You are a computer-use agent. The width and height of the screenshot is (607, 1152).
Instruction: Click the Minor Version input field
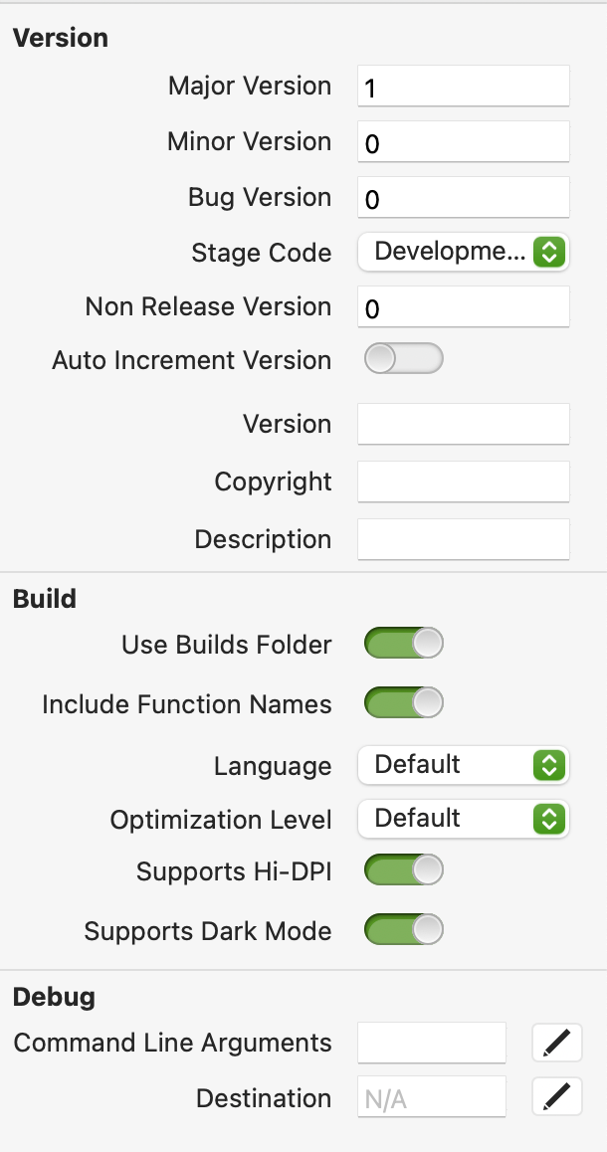pyautogui.click(x=463, y=141)
